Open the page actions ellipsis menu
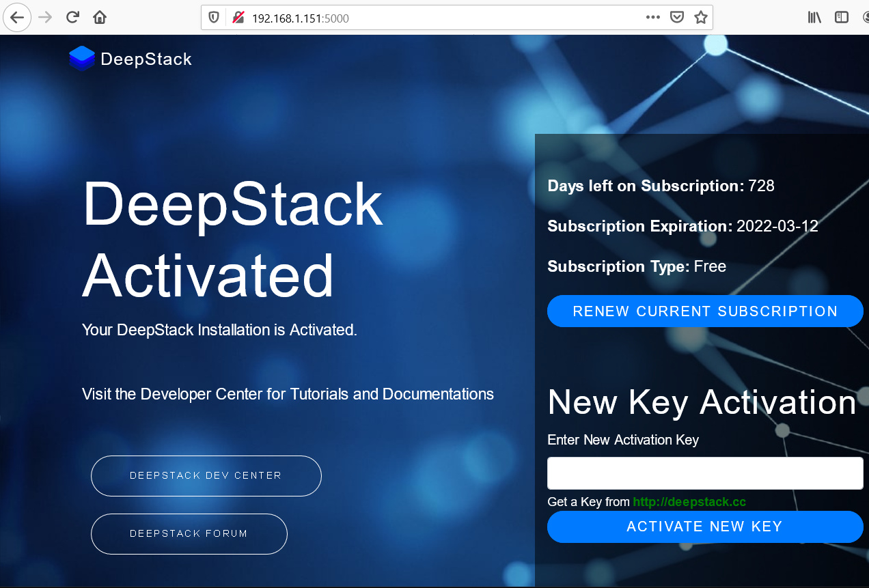The height and width of the screenshot is (588, 869). [652, 17]
